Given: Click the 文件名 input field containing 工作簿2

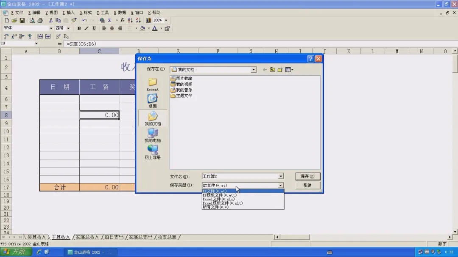Looking at the screenshot, I should pyautogui.click(x=240, y=176).
